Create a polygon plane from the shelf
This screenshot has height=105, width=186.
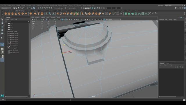(x=23, y=14)
